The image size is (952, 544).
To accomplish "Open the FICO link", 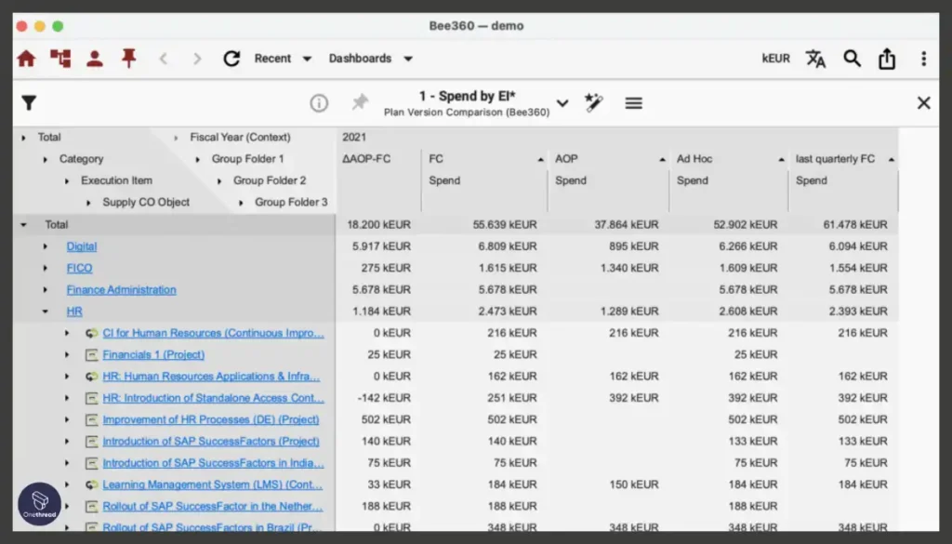I will pyautogui.click(x=80, y=268).
